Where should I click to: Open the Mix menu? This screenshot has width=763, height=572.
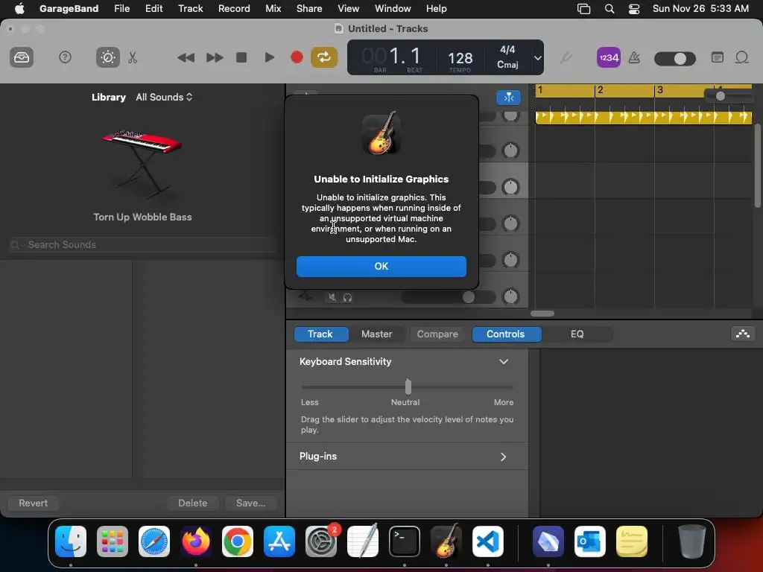click(x=273, y=8)
